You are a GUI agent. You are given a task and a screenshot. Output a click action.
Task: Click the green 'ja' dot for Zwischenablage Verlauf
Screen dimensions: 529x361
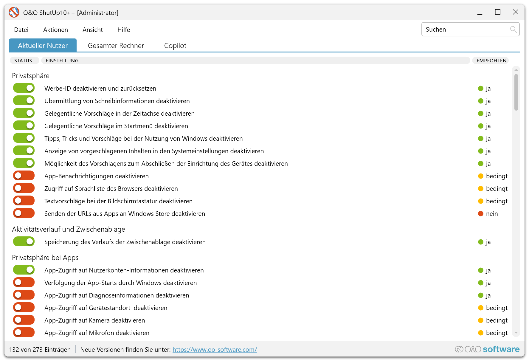click(480, 242)
